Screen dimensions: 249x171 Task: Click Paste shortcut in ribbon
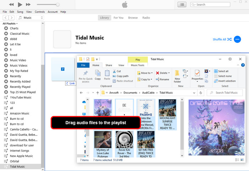[123, 81]
